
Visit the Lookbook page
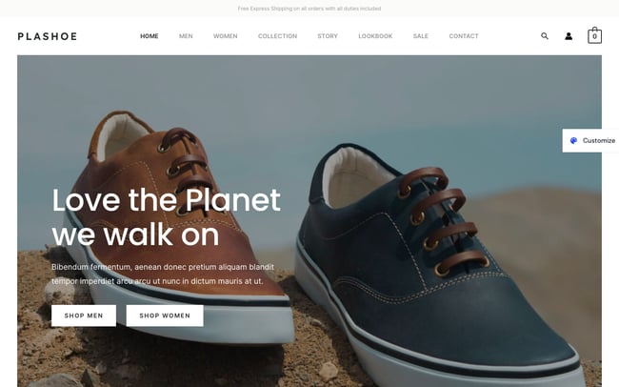pyautogui.click(x=375, y=36)
